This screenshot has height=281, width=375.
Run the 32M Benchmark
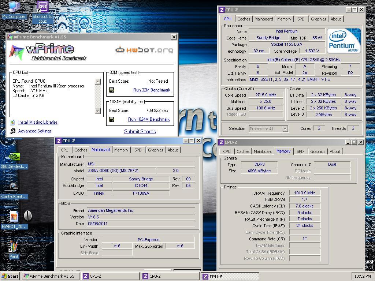tap(152, 90)
